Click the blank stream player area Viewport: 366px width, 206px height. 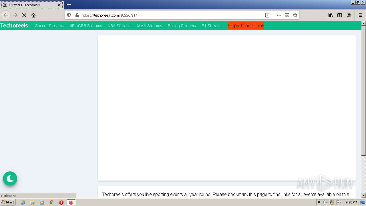(227, 108)
